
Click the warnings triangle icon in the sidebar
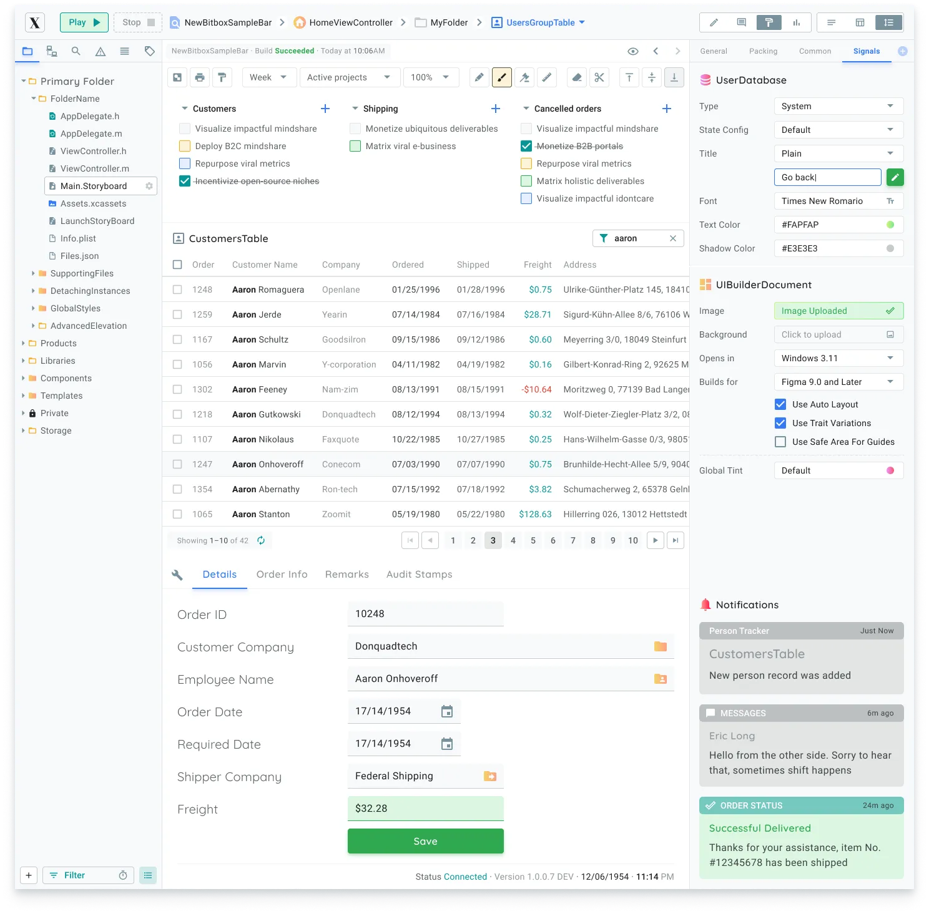click(x=100, y=51)
